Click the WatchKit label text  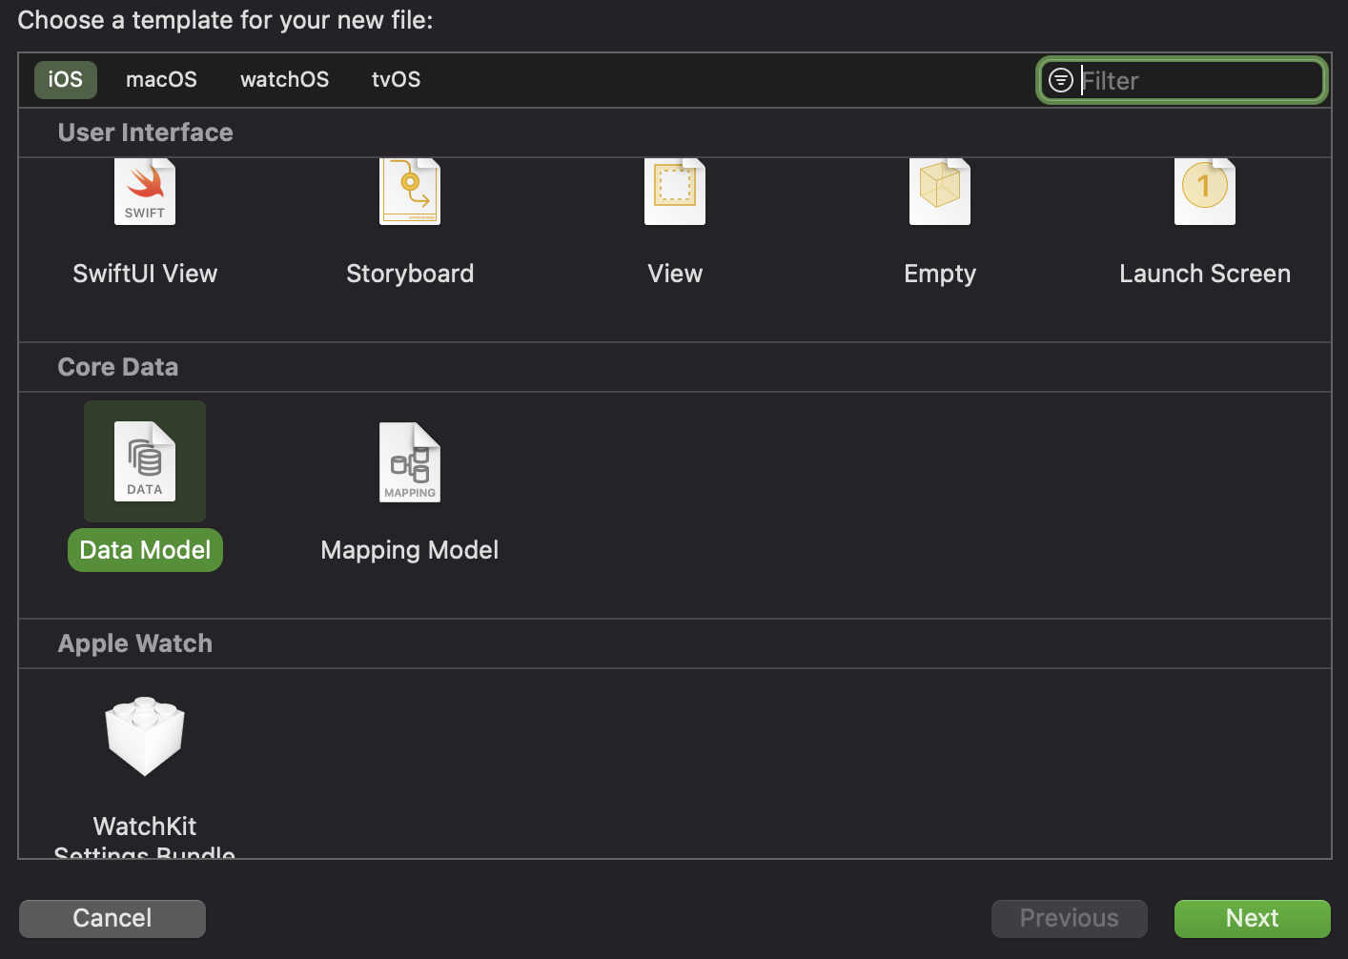coord(145,826)
